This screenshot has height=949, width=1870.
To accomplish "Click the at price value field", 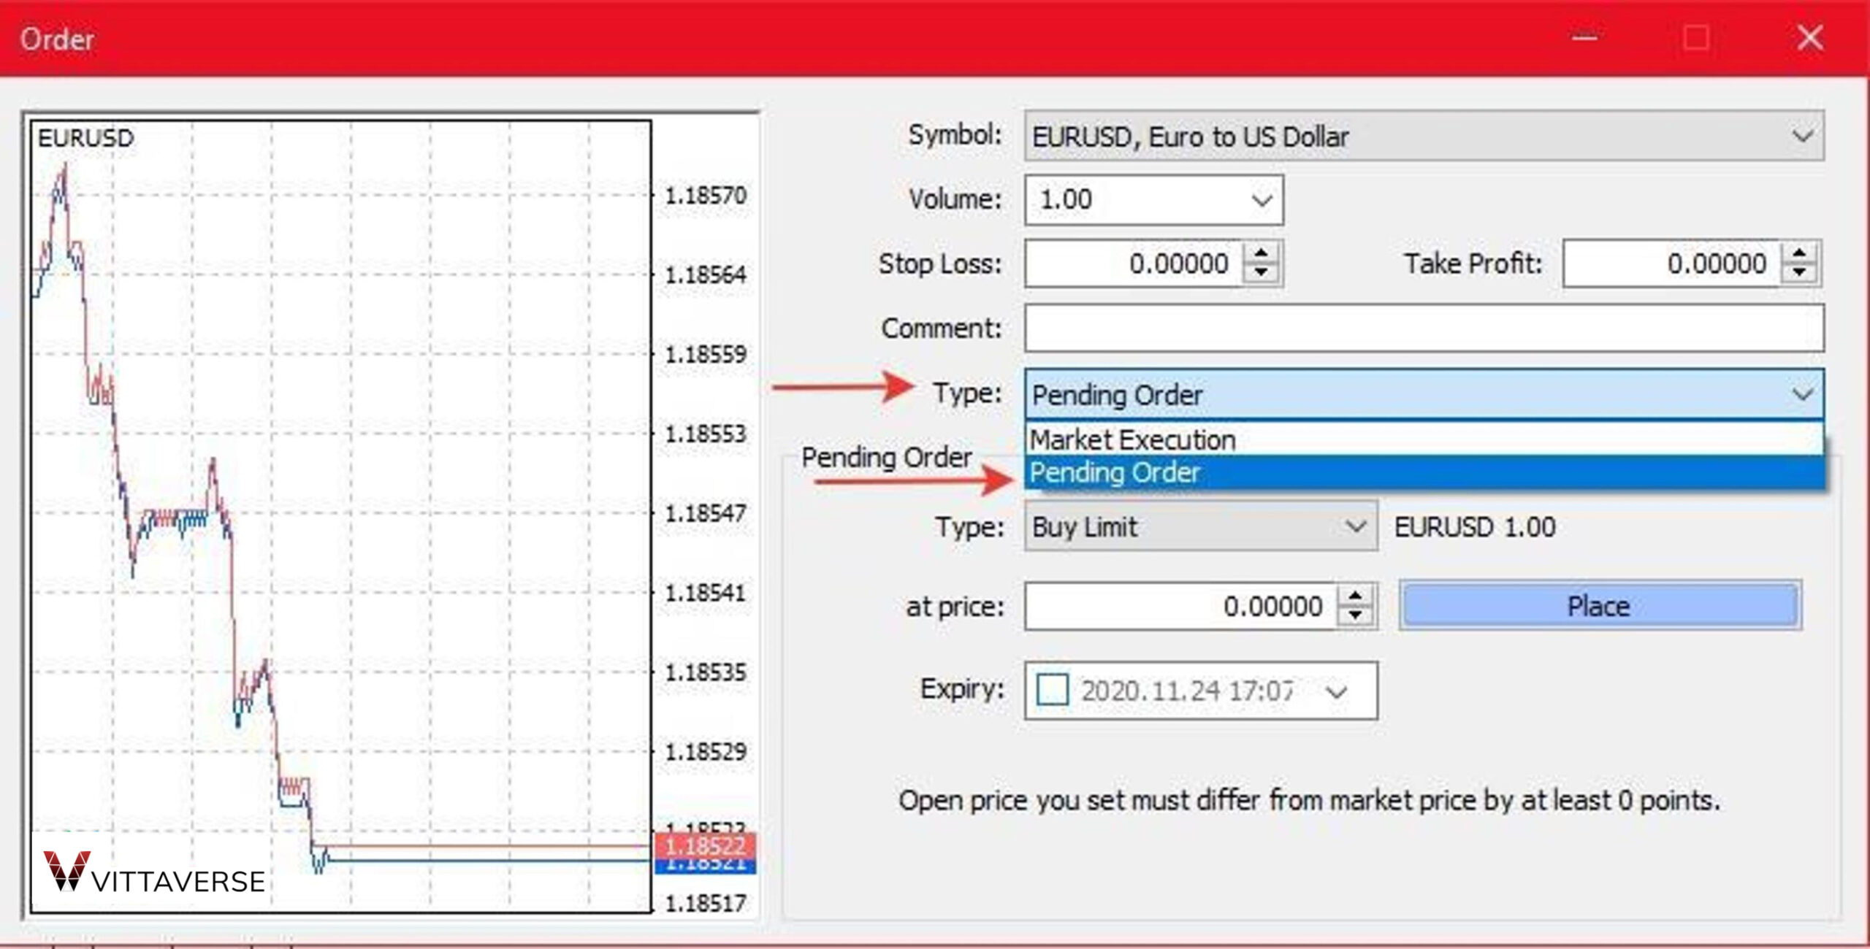I will [x=1180, y=606].
